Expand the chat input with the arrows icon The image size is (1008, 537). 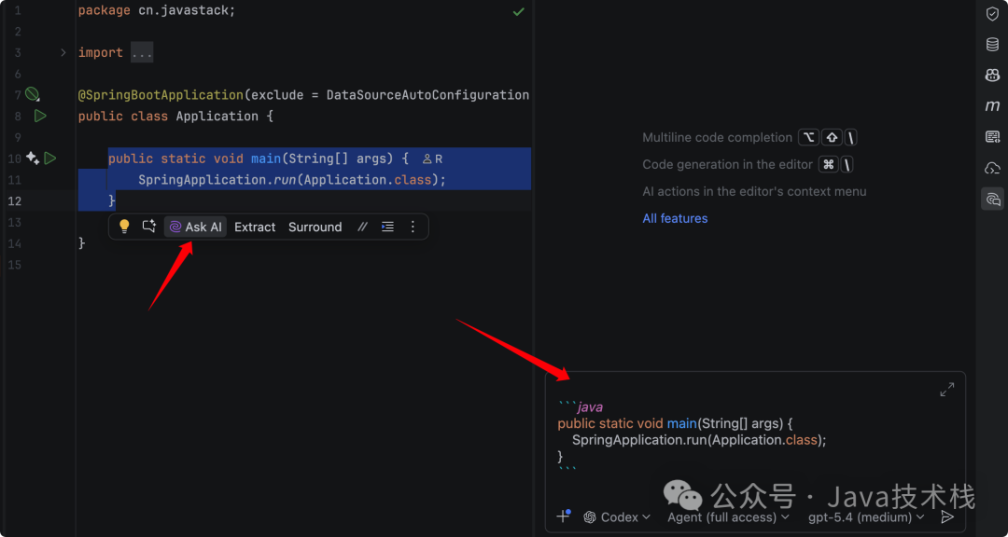point(947,390)
